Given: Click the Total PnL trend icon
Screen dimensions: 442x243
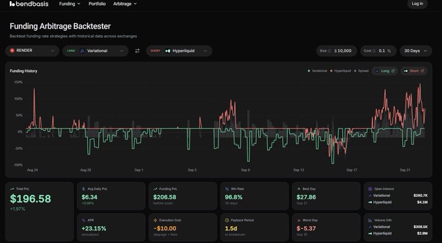Looking at the screenshot, I should tap(12, 189).
